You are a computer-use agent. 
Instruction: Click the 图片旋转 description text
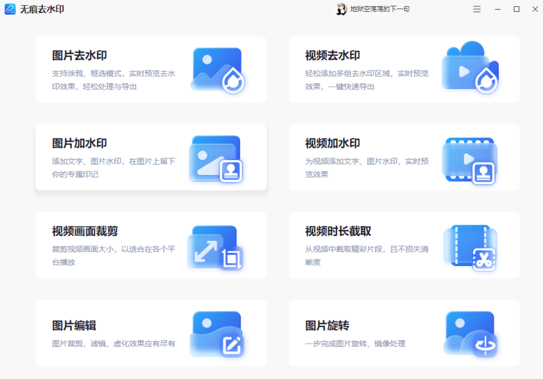[x=355, y=343]
